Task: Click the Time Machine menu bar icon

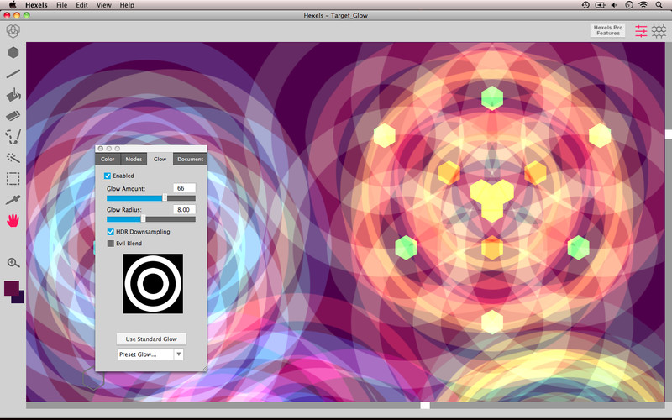Action: 585,5
